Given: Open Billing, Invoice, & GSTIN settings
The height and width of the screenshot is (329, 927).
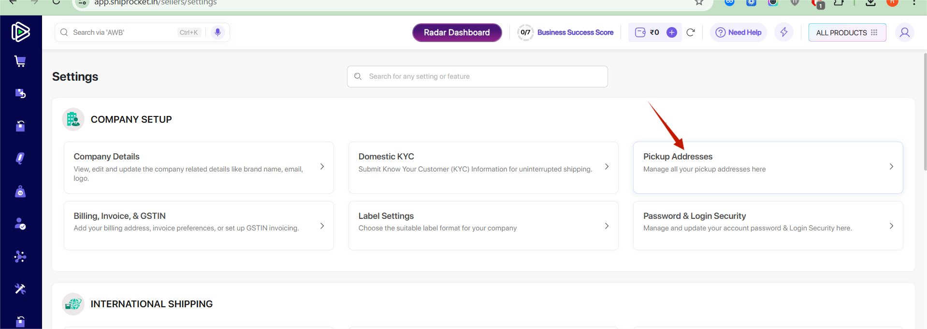Looking at the screenshot, I should tap(198, 225).
